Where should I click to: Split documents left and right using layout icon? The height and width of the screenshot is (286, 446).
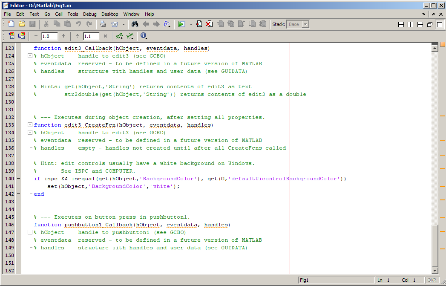click(x=411, y=24)
